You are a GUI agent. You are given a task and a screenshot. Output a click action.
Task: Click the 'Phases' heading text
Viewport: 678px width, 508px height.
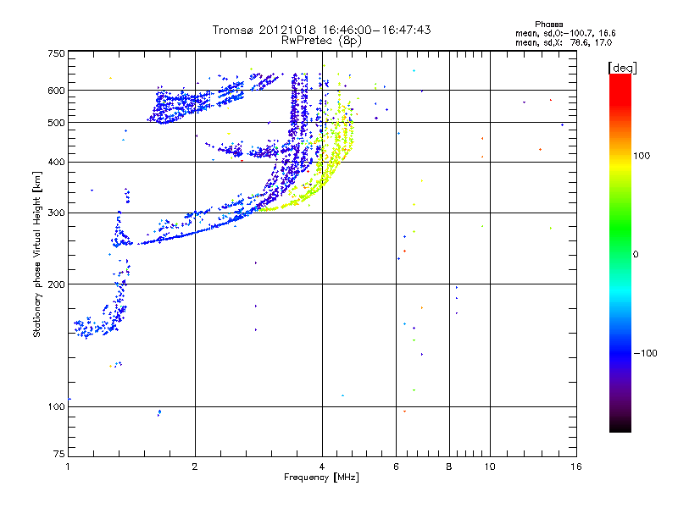[x=548, y=25]
